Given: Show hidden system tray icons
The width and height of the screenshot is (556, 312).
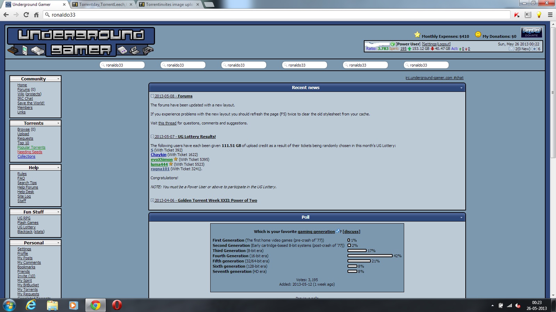Looking at the screenshot, I should (x=492, y=305).
